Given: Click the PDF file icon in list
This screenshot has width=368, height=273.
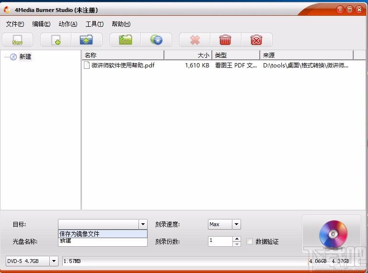Looking at the screenshot, I should click(x=87, y=65).
